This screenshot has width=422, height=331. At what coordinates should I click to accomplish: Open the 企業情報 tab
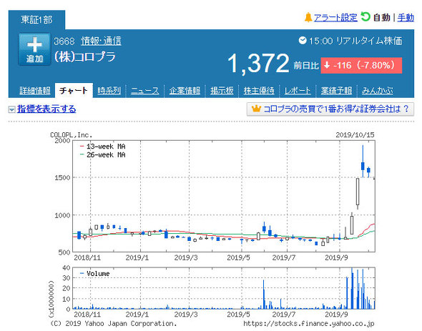pyautogui.click(x=185, y=91)
